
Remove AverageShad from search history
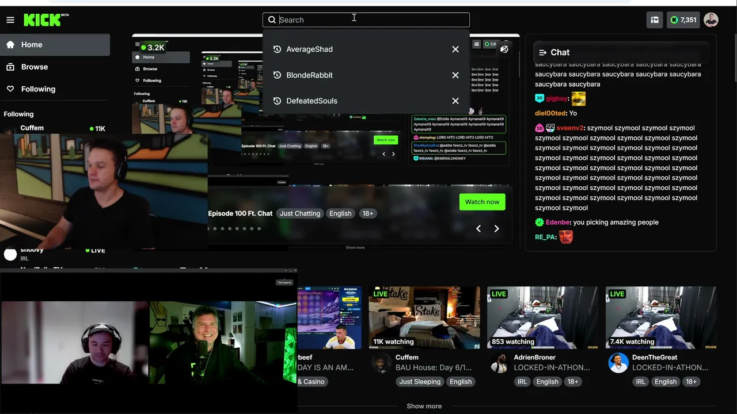pos(455,49)
